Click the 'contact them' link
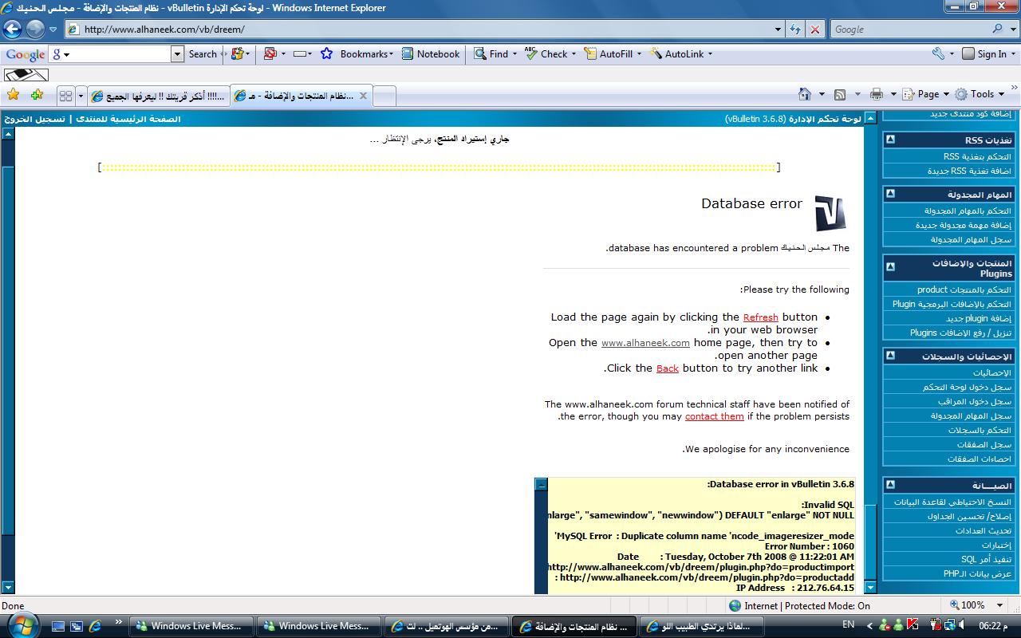This screenshot has width=1021, height=638. (714, 416)
